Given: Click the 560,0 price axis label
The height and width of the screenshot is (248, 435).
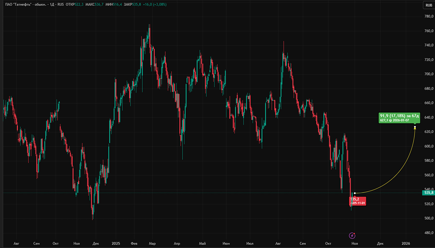Looking at the screenshot, I should pyautogui.click(x=428, y=175).
